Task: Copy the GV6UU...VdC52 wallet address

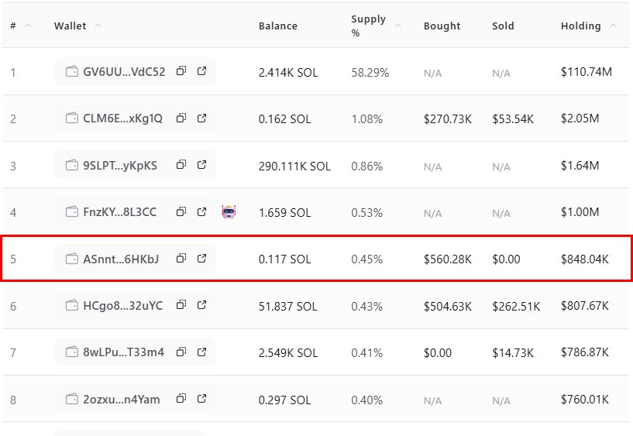Action: tap(181, 71)
